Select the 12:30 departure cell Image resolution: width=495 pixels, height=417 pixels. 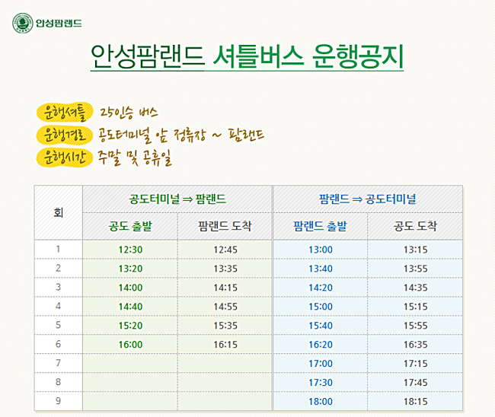[130, 250]
